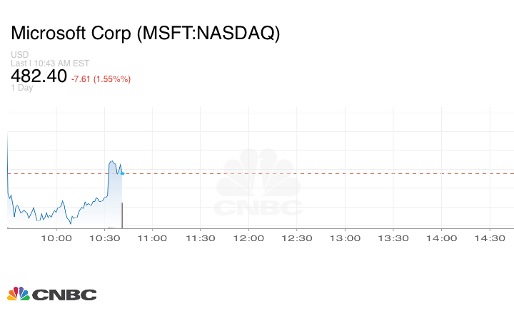The width and height of the screenshot is (514, 321).
Task: Click the 11:00 time axis label
Action: coord(152,238)
